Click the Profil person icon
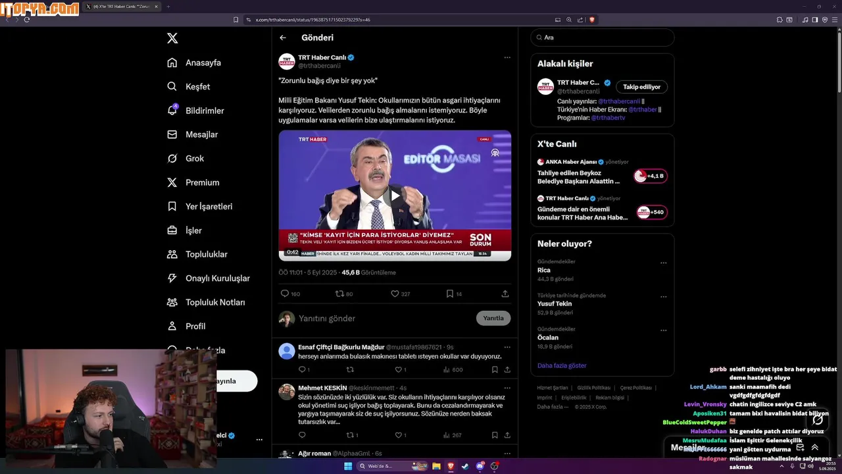842x474 pixels. pos(172,326)
